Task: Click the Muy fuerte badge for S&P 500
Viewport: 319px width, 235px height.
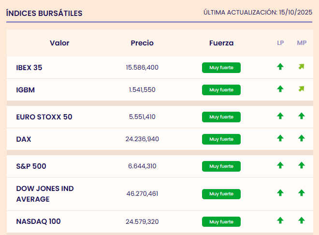Action: click(x=221, y=166)
